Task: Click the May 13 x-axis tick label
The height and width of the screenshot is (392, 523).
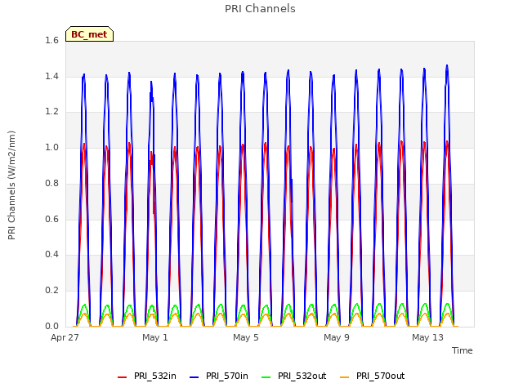Action: coord(427,337)
